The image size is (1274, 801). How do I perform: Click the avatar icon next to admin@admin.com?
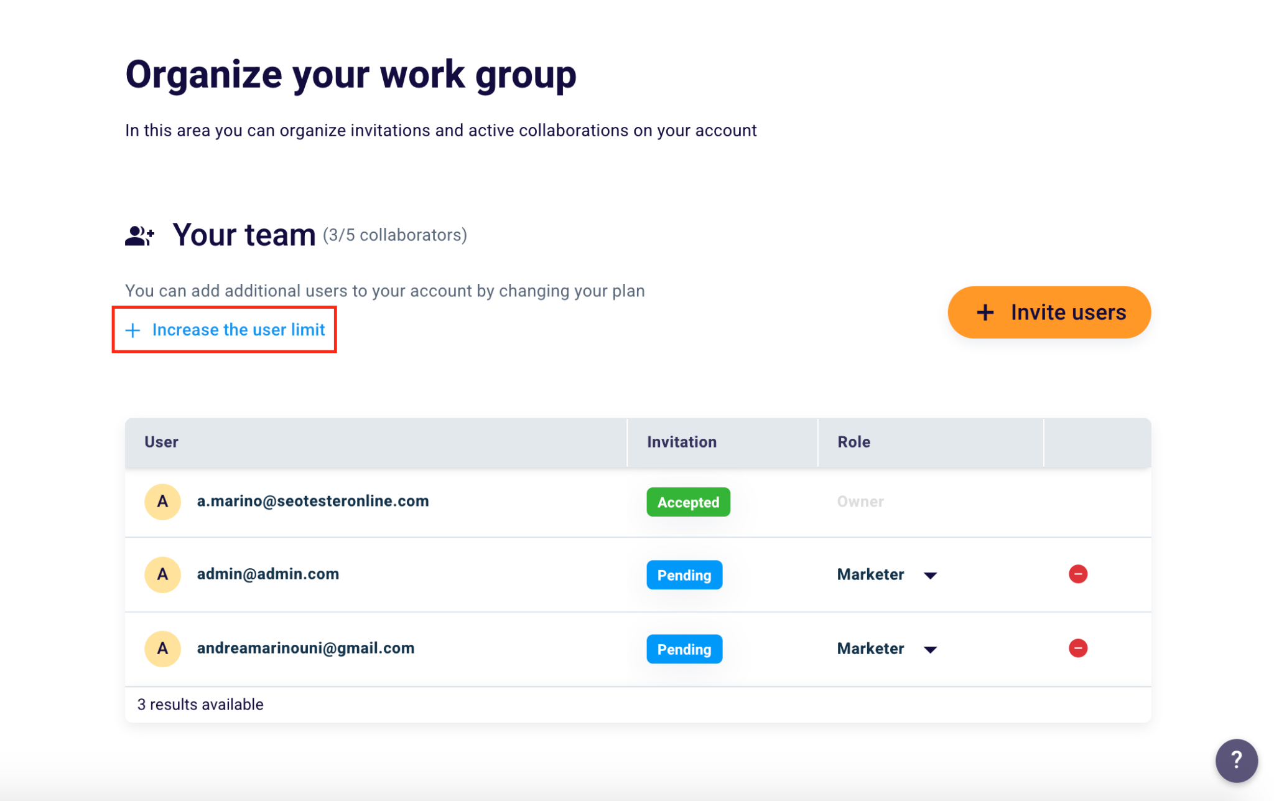[x=162, y=574]
